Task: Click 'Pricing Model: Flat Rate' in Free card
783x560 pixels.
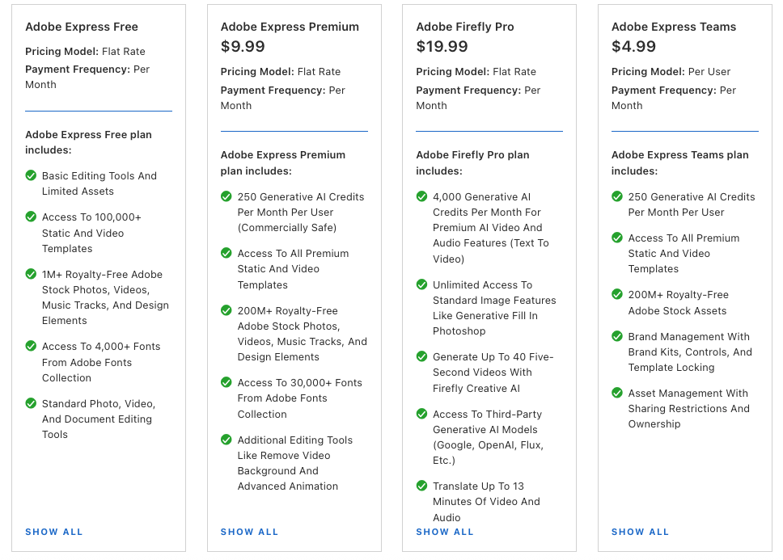Action: 86,52
